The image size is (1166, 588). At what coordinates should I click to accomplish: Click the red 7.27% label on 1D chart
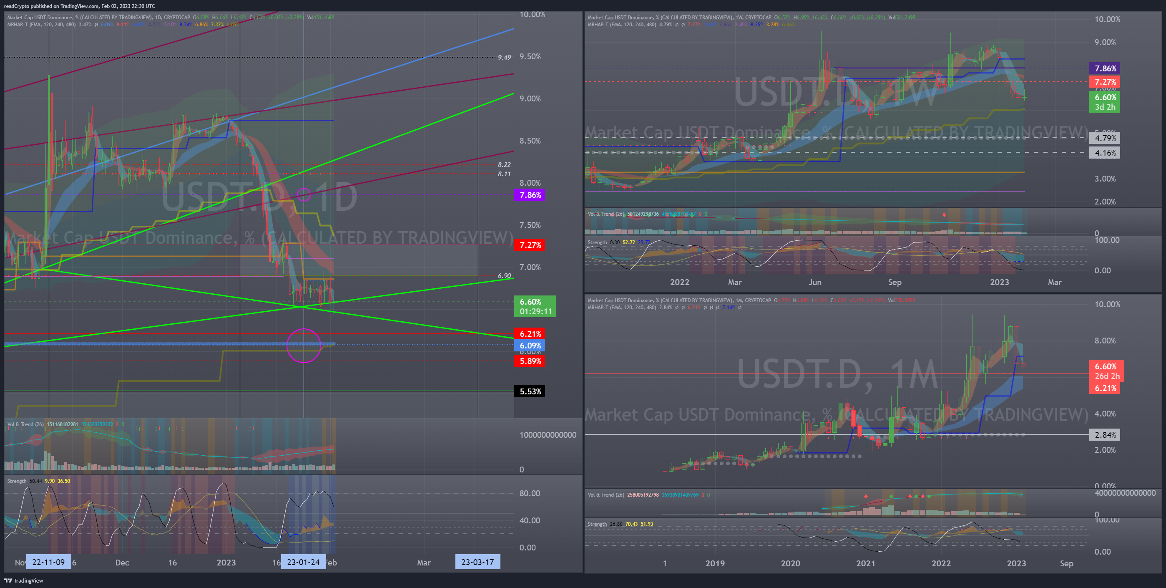click(x=530, y=245)
